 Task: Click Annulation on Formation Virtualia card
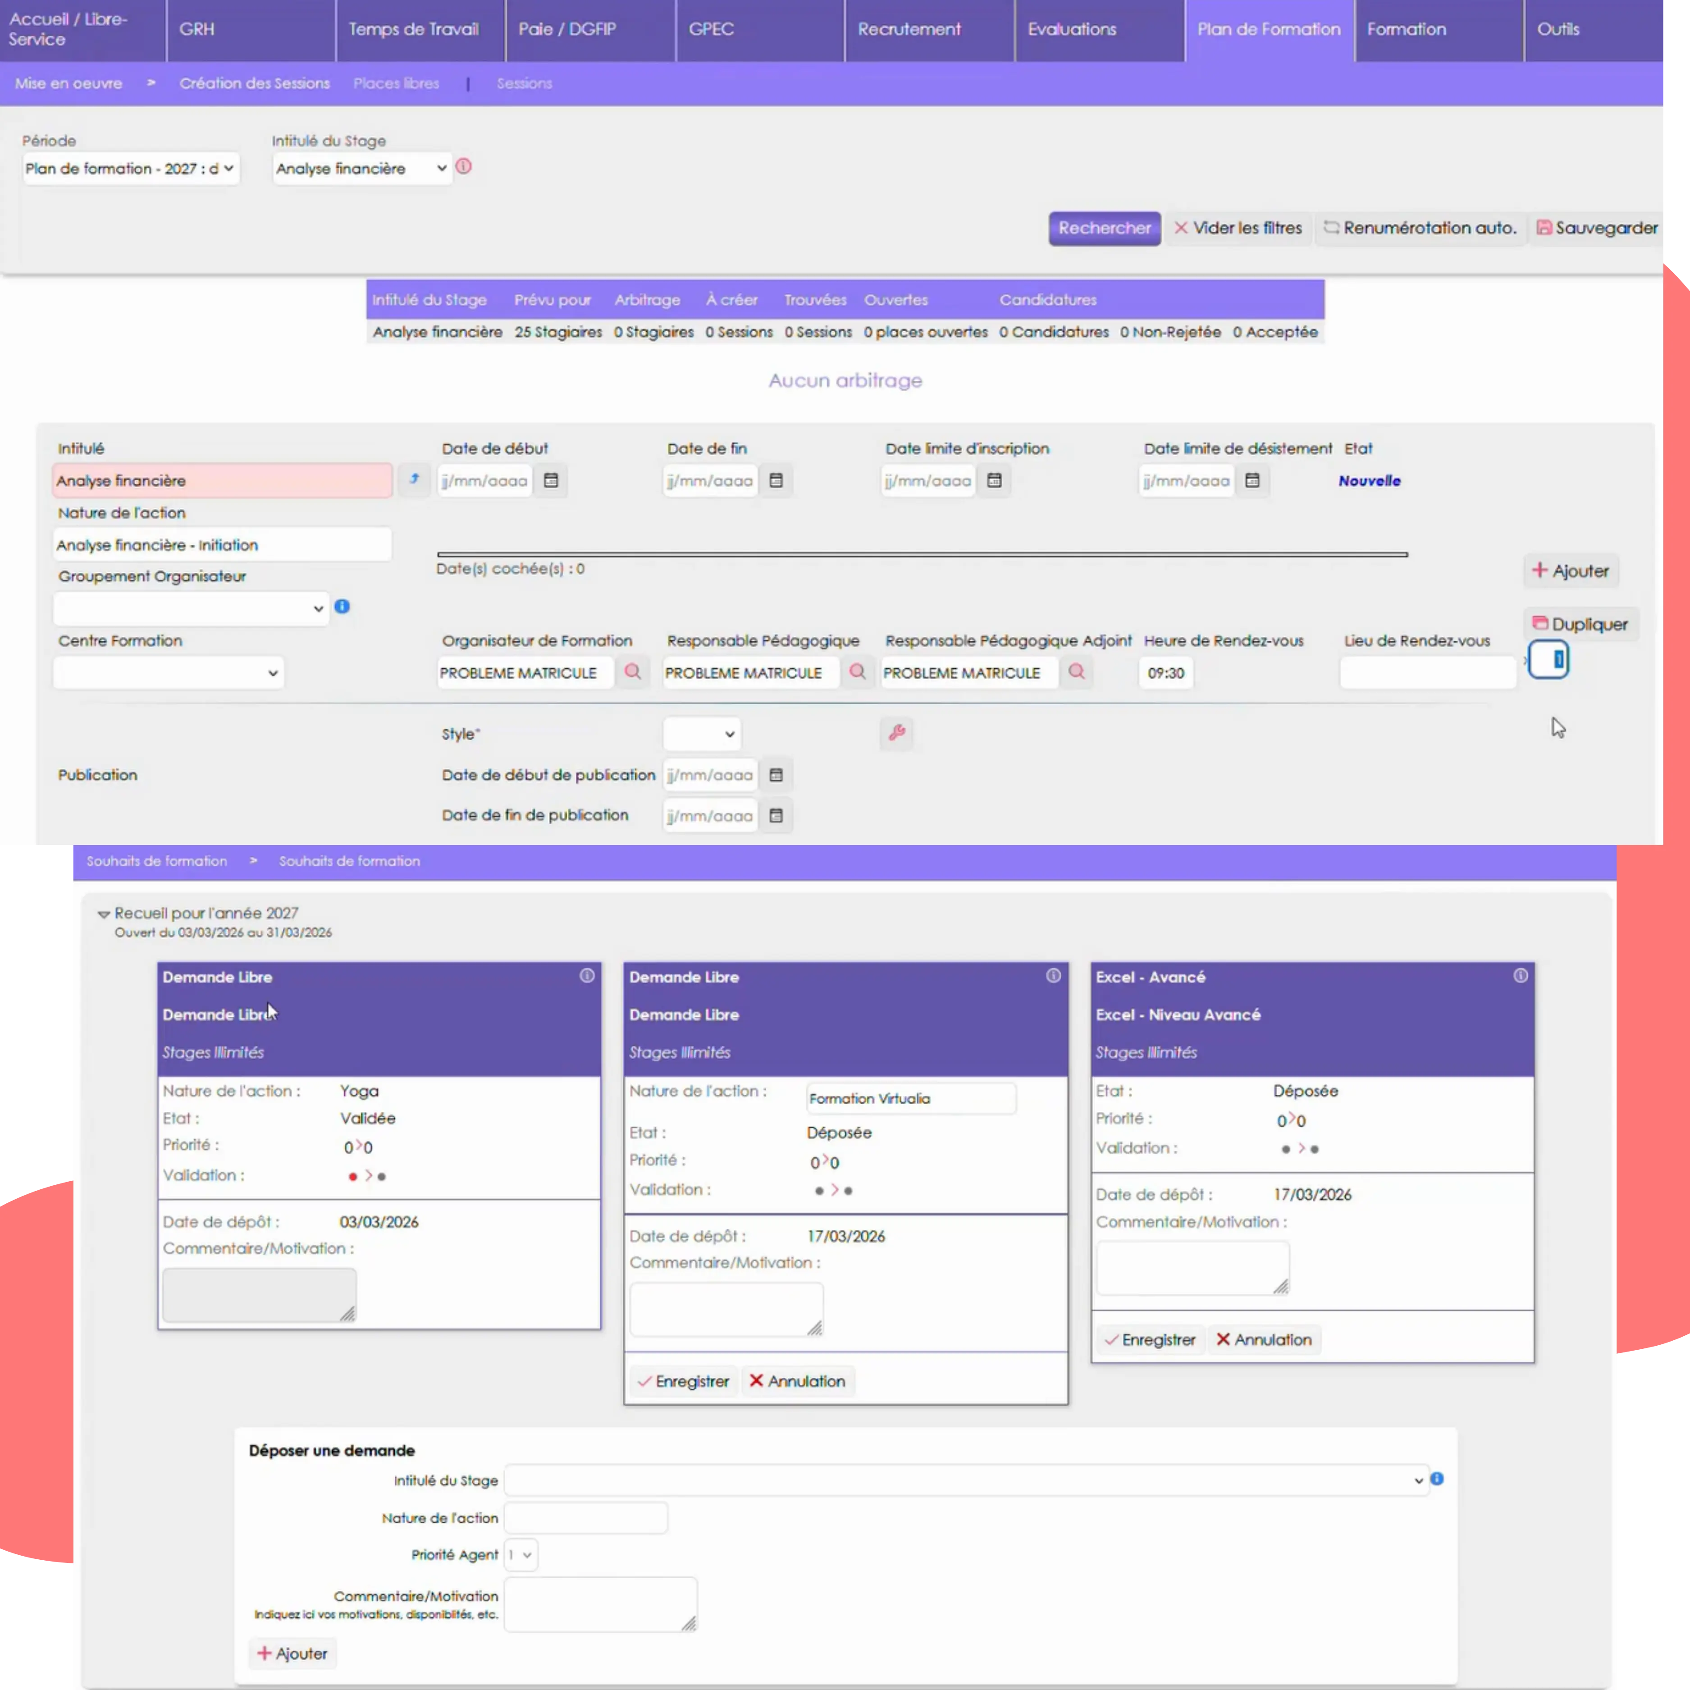[797, 1381]
